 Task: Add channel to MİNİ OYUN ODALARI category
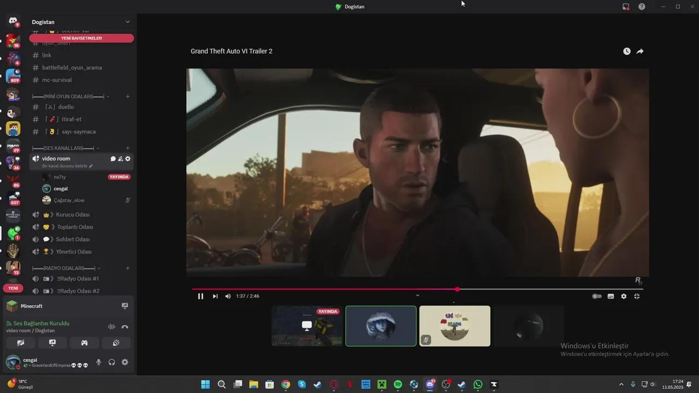[x=128, y=97]
